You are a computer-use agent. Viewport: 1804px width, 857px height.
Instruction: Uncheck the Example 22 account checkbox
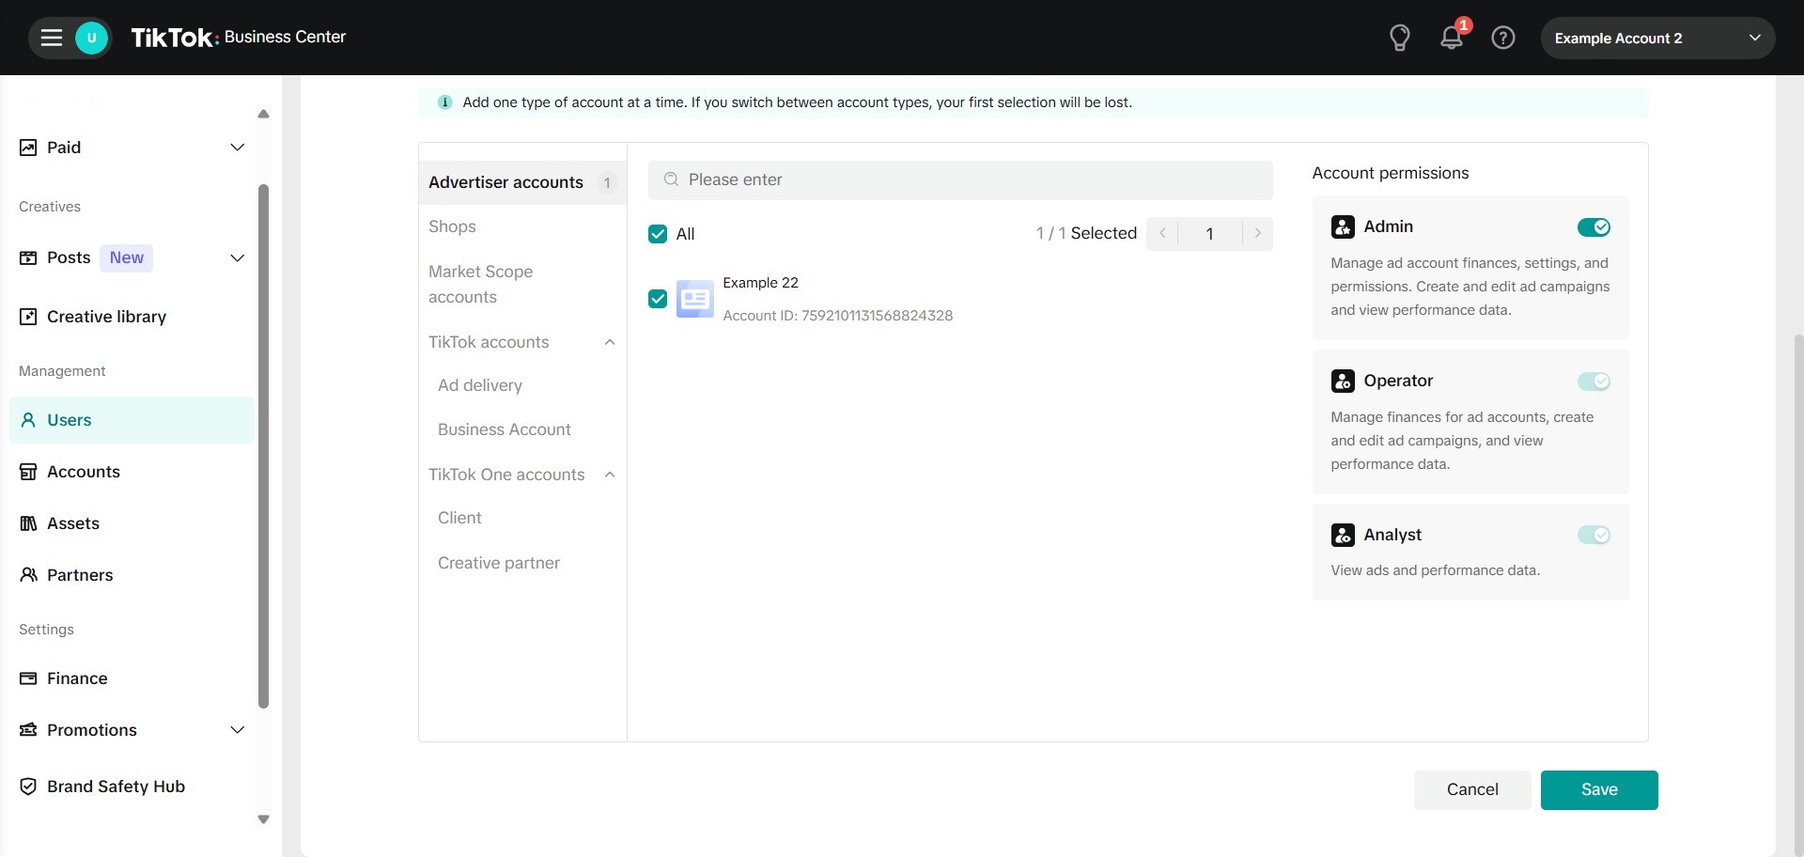pos(658,299)
